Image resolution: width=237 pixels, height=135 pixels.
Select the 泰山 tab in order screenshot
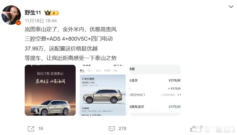82,70
